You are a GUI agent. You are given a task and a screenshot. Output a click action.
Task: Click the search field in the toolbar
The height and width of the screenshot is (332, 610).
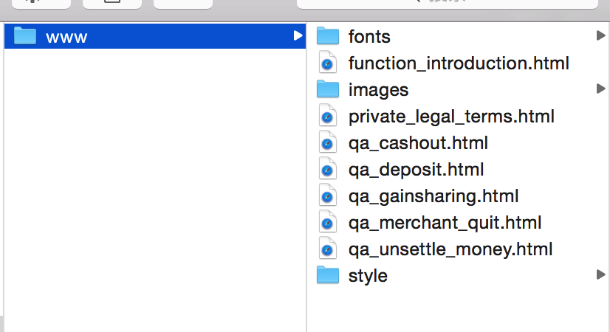447,3
